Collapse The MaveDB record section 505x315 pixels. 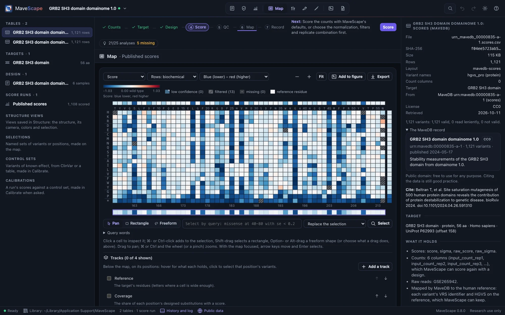(425, 130)
